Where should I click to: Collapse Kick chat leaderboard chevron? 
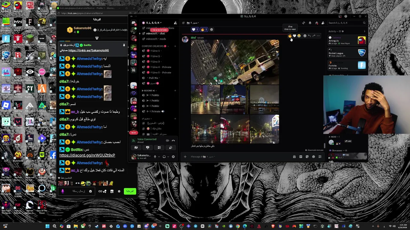click(x=97, y=38)
